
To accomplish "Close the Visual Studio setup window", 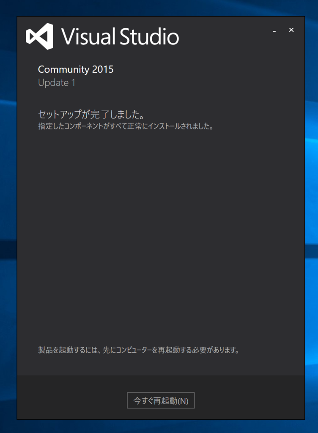I will [291, 30].
